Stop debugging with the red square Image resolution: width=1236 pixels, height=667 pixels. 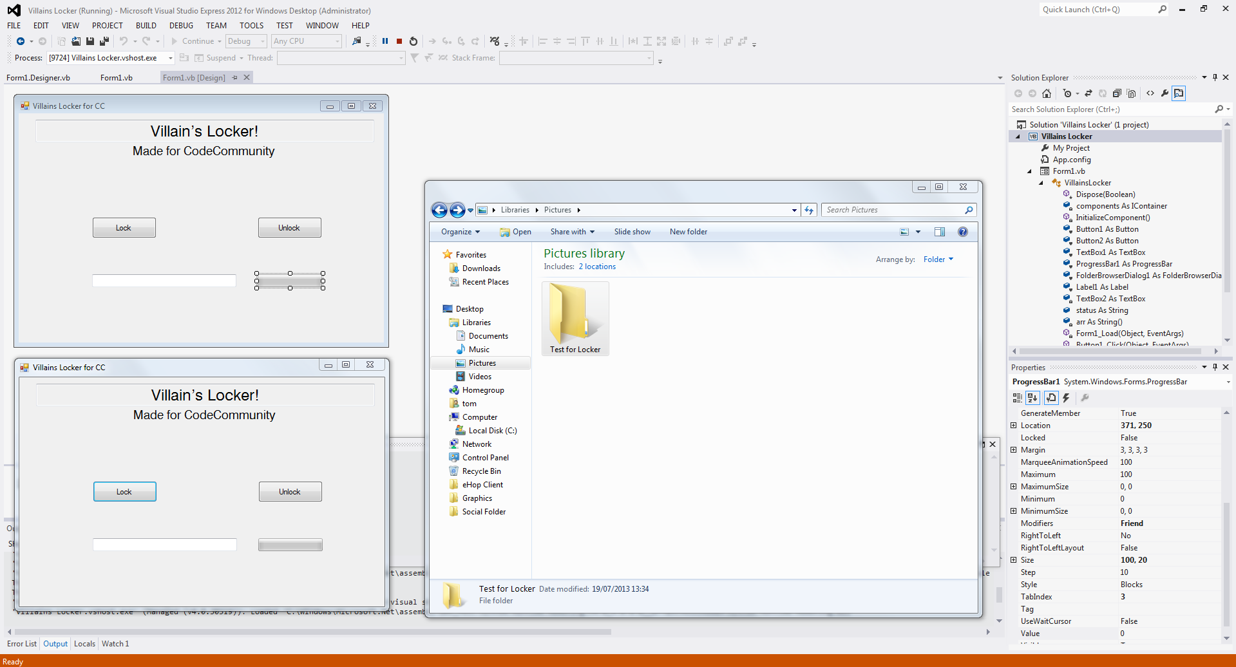click(399, 41)
